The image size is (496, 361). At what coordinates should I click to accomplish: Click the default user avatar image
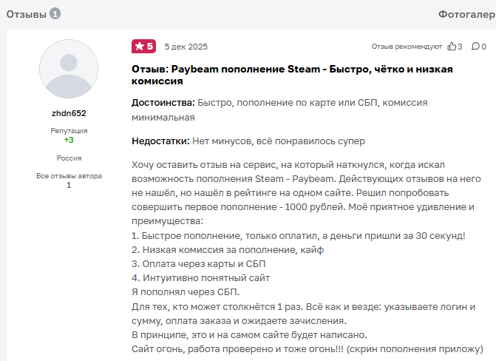(x=69, y=70)
